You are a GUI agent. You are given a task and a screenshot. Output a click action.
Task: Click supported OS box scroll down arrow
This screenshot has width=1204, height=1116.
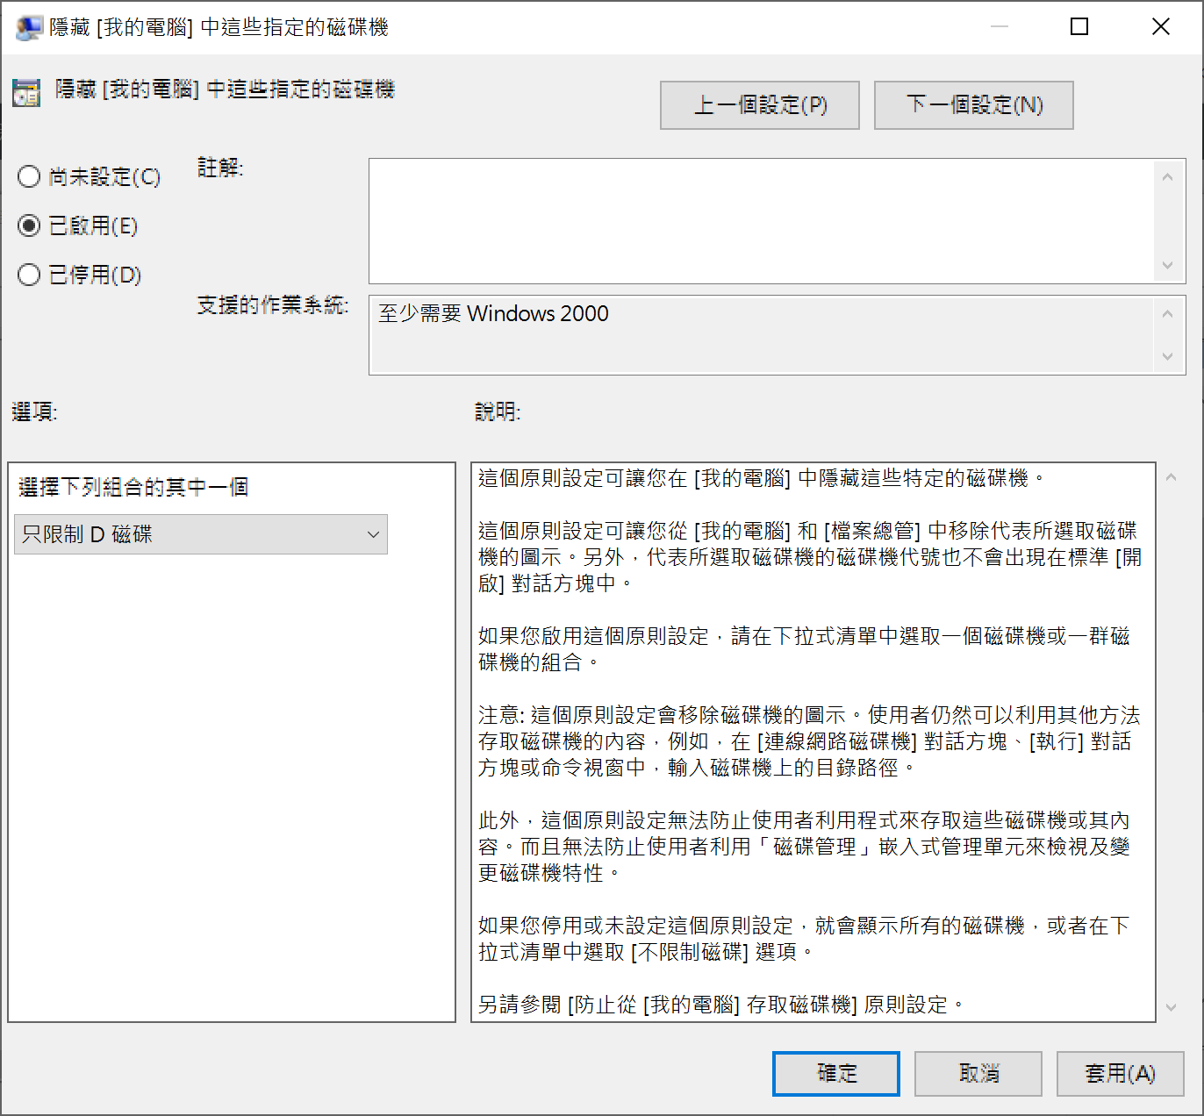1167,356
